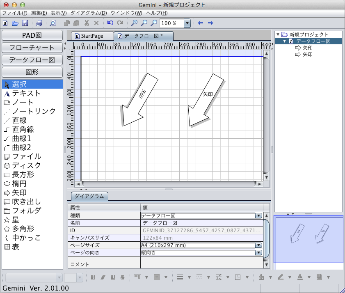Open the ダイアグラム(D) menu
Image resolution: width=345 pixels, height=293 pixels.
pos(89,13)
